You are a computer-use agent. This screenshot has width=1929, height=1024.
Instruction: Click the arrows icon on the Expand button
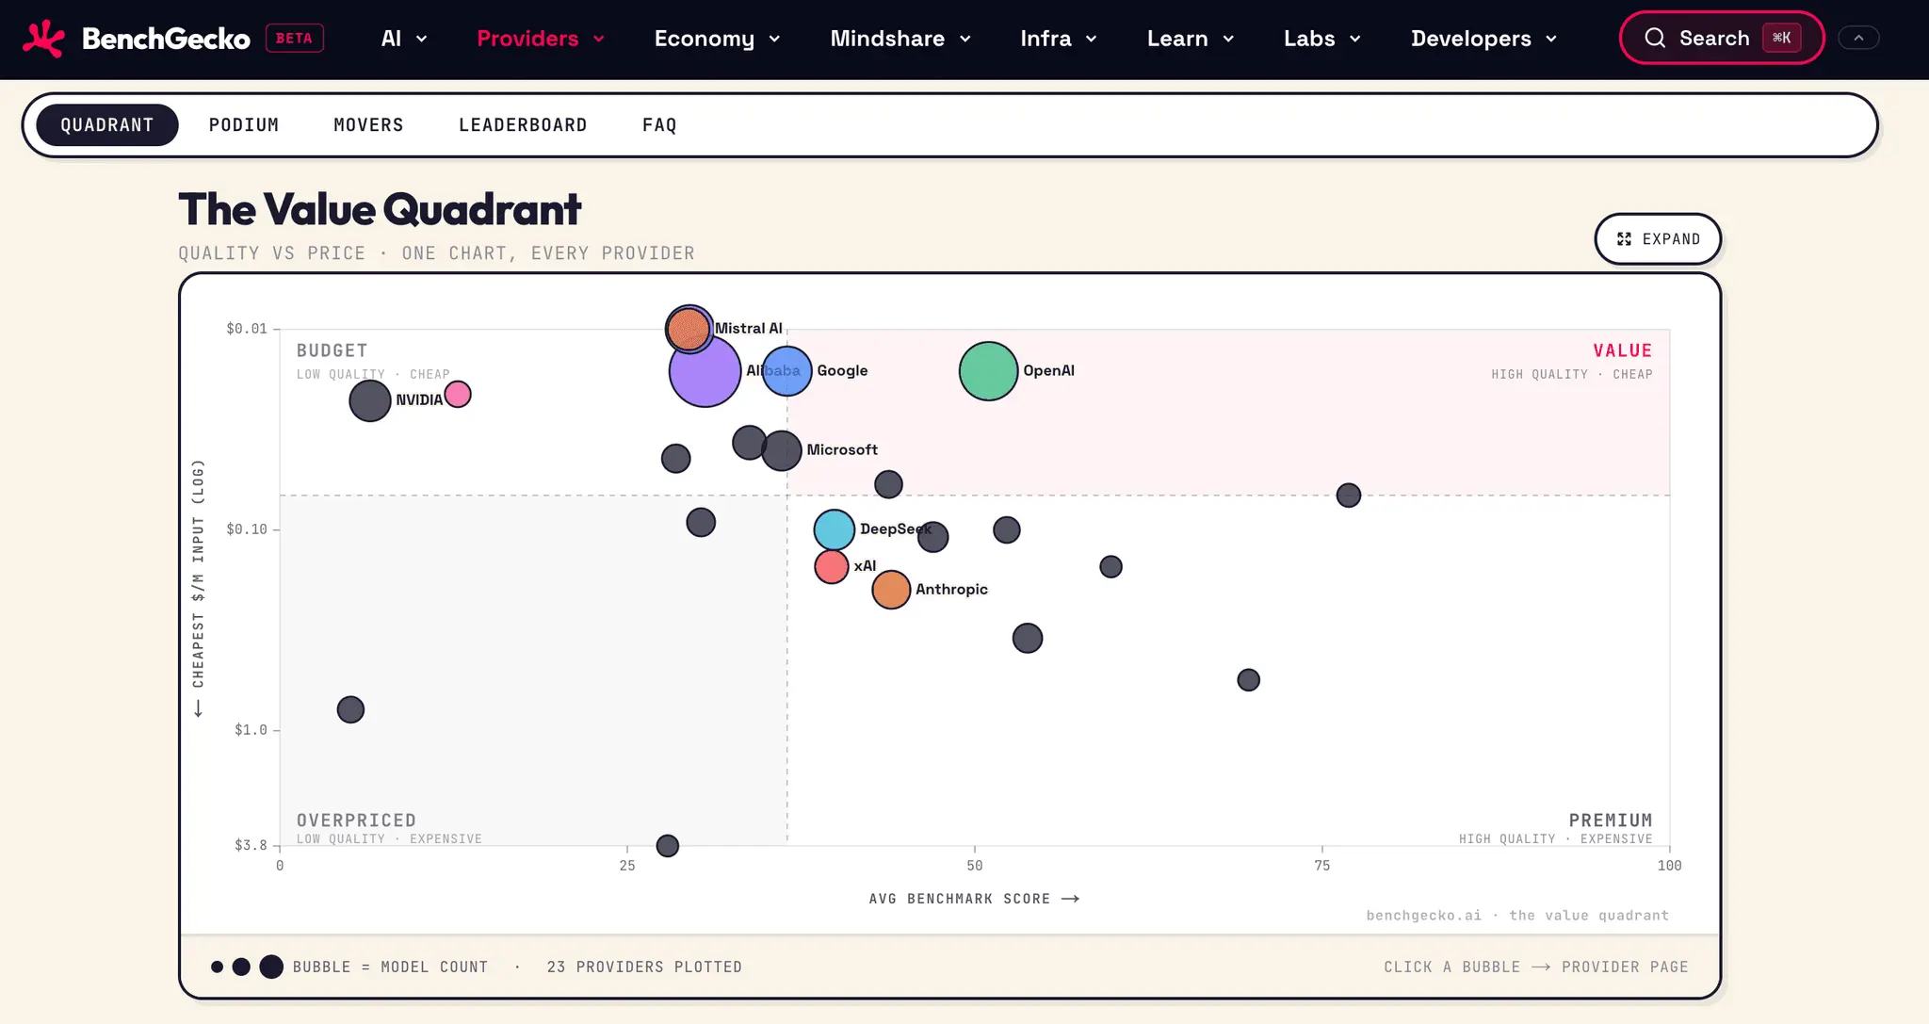(x=1624, y=239)
